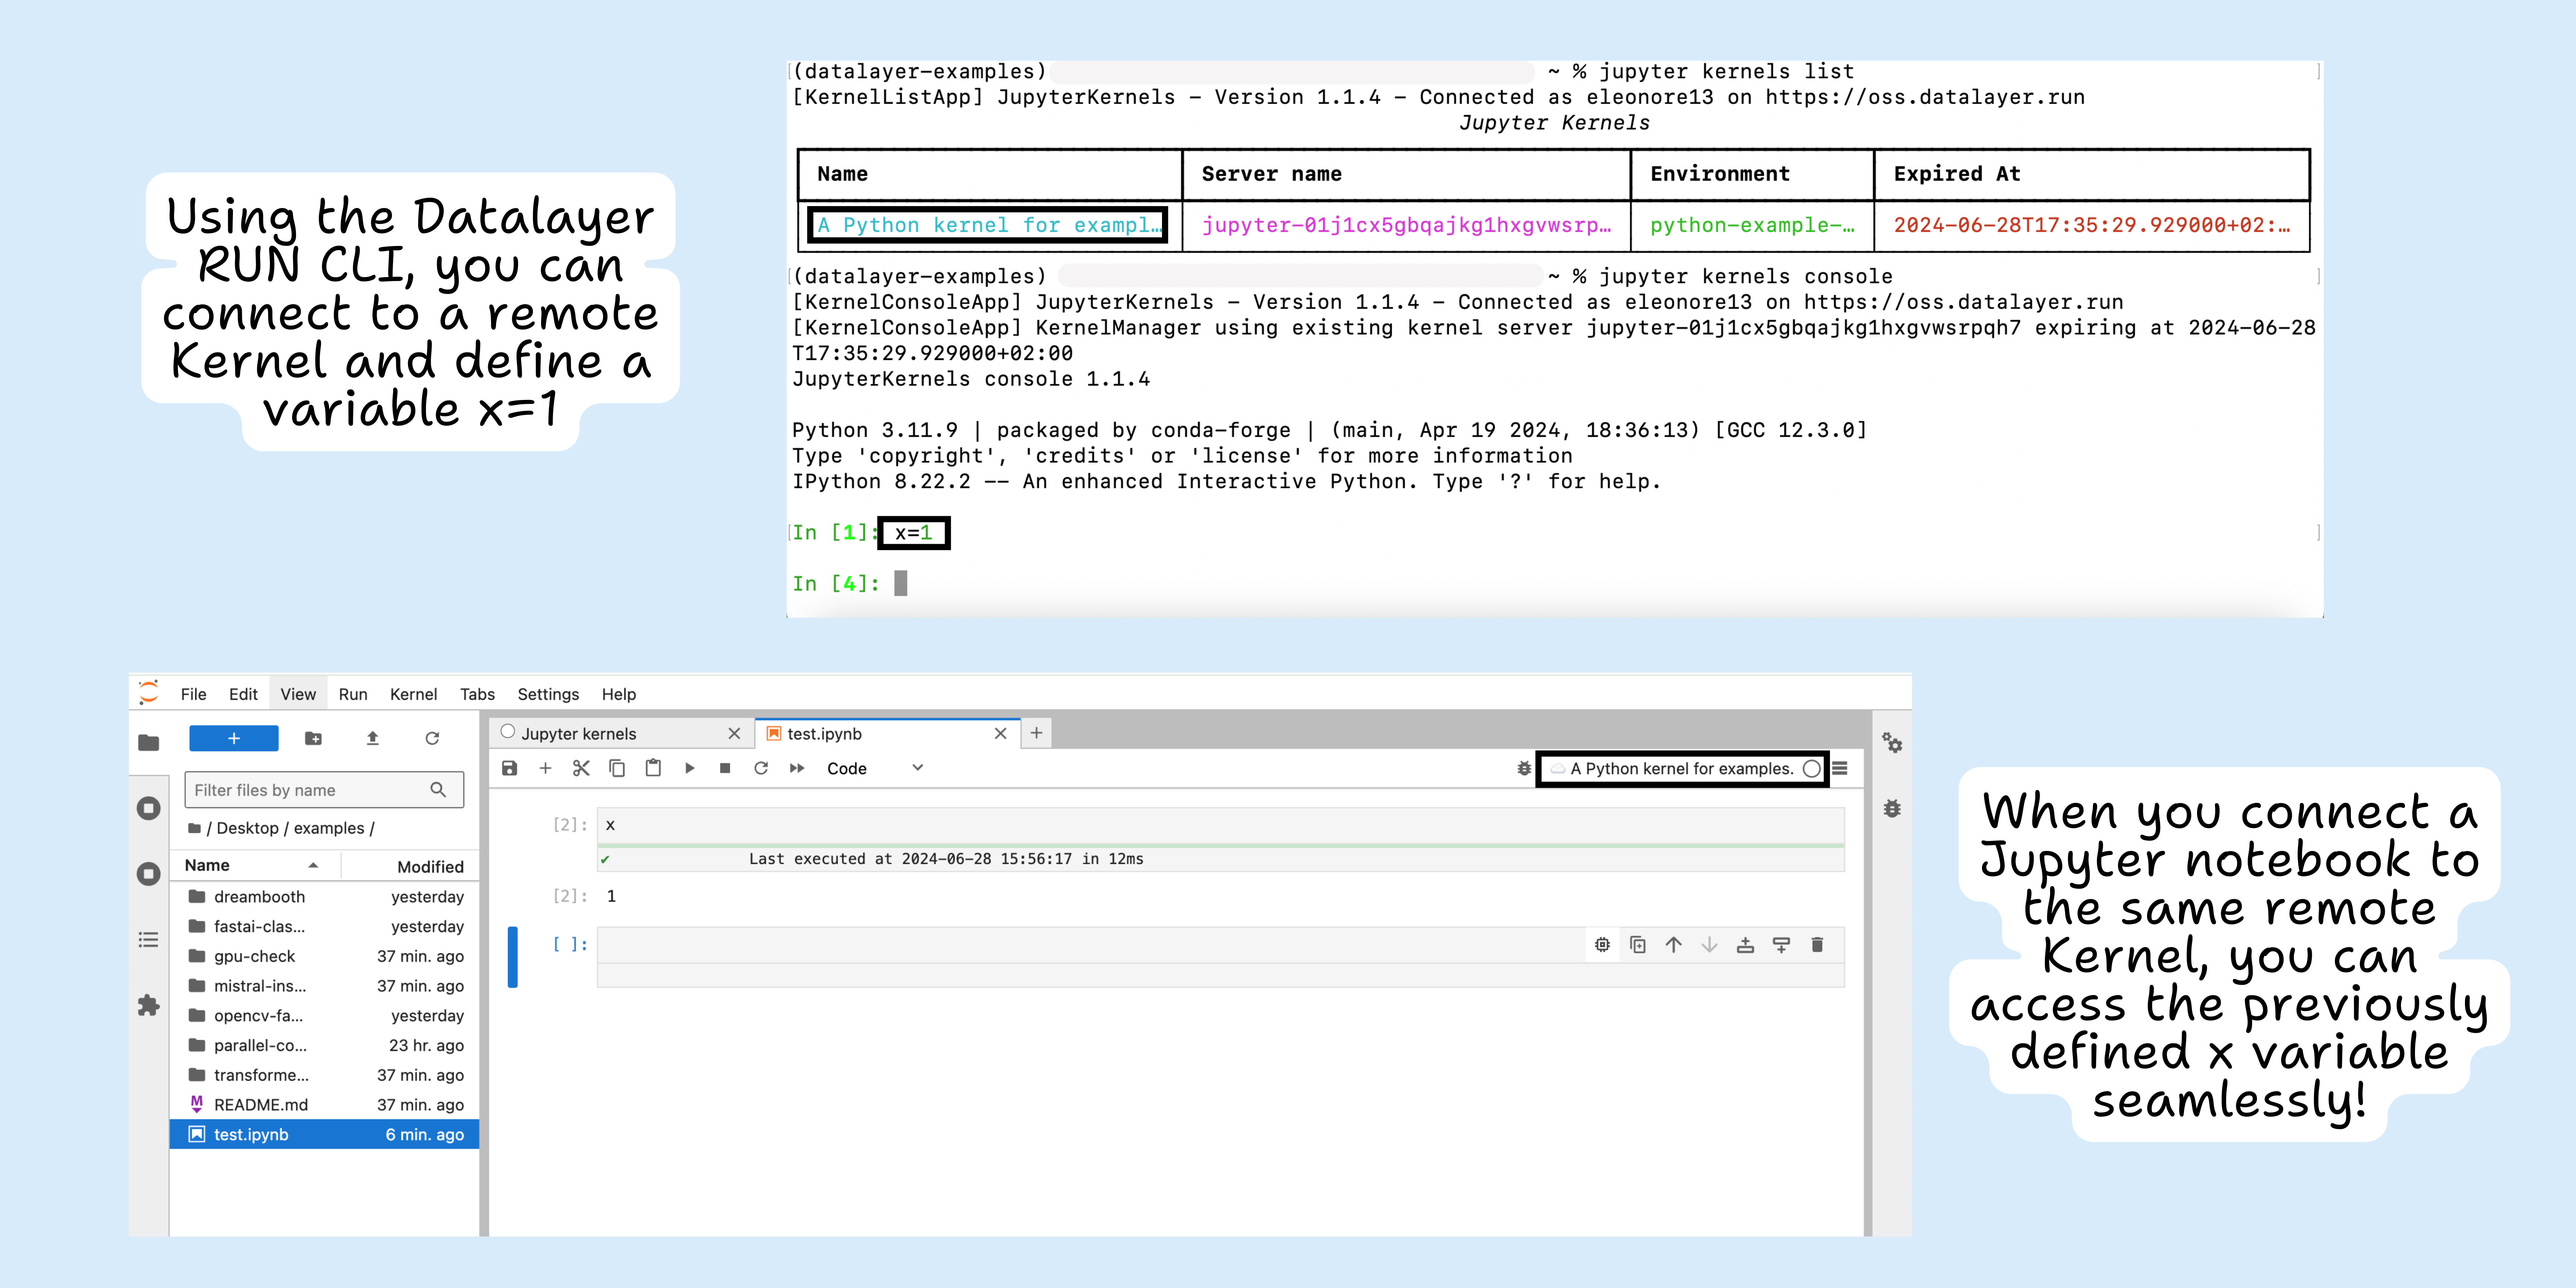Open the notebook toolbar hamburger menu
The width and height of the screenshot is (2576, 1288).
click(x=1840, y=768)
